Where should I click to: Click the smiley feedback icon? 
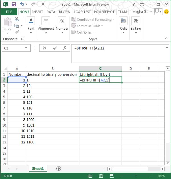[166, 11]
